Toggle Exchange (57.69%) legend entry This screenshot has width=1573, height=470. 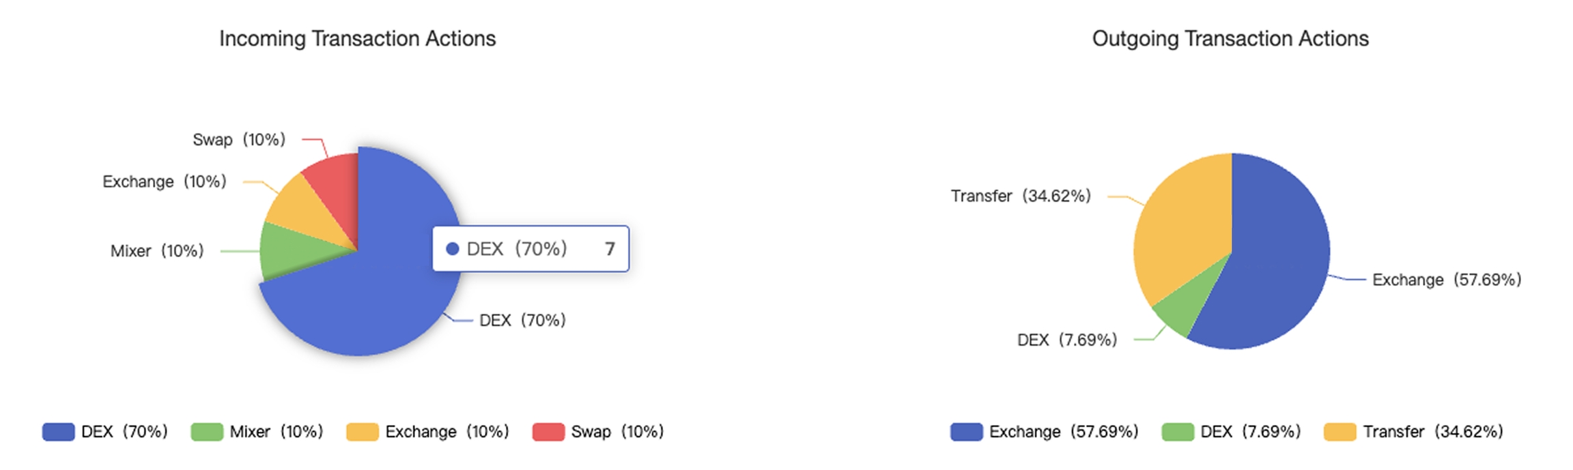point(1045,432)
